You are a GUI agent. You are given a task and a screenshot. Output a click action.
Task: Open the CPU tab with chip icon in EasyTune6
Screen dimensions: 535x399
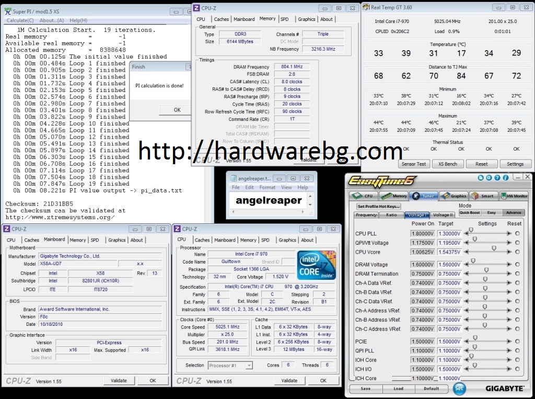point(363,196)
